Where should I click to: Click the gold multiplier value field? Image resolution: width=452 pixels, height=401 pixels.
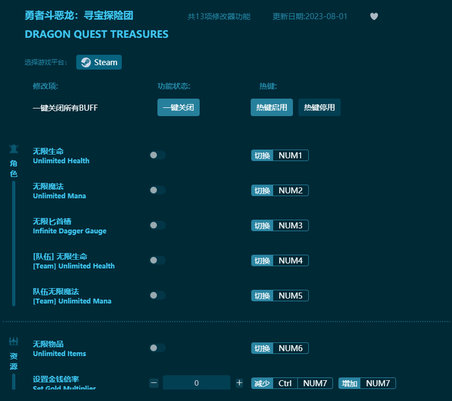[196, 383]
